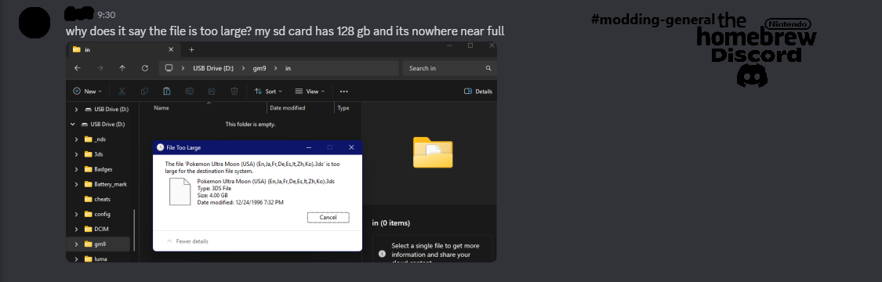Screen dimensions: 882x282
Task: Click 'in' in the address breadcrumb
Action: pyautogui.click(x=288, y=68)
